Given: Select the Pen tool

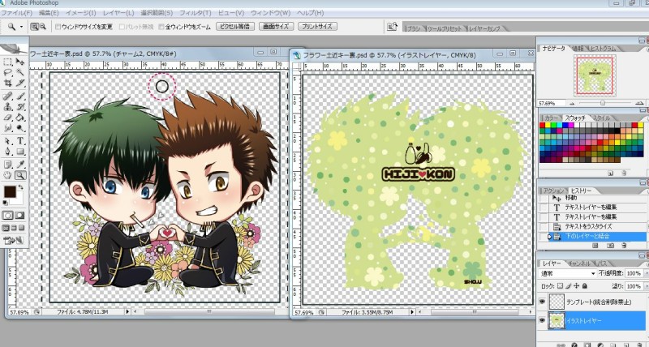Looking at the screenshot, I should [7, 152].
